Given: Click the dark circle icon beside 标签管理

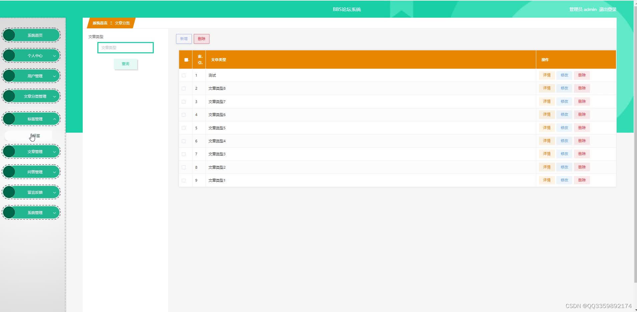Looking at the screenshot, I should point(9,119).
